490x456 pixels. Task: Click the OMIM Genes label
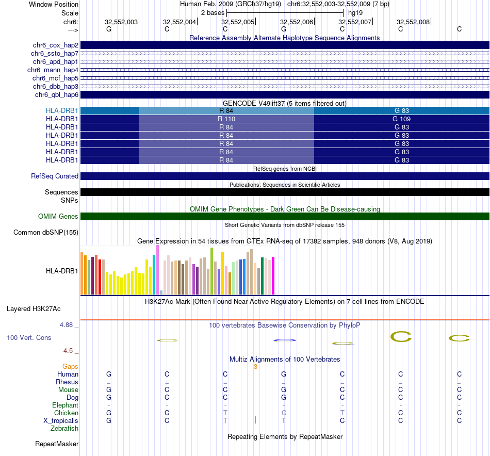click(58, 216)
